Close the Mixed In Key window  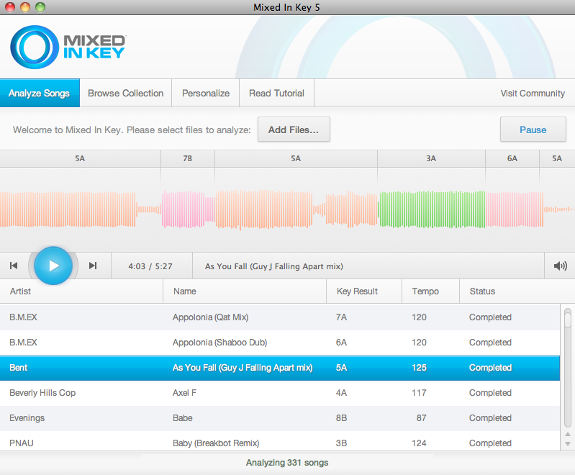pyautogui.click(x=10, y=7)
